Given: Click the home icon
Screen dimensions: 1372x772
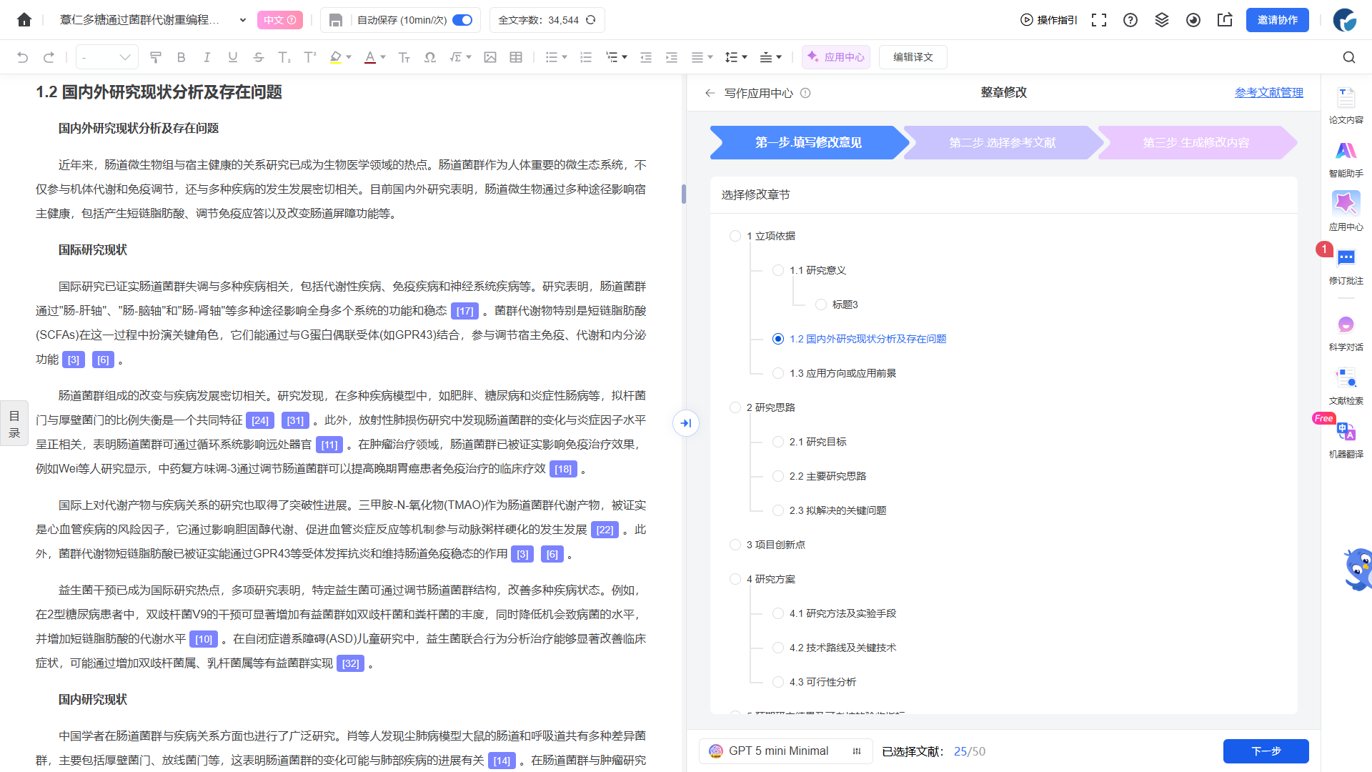Looking at the screenshot, I should [24, 20].
